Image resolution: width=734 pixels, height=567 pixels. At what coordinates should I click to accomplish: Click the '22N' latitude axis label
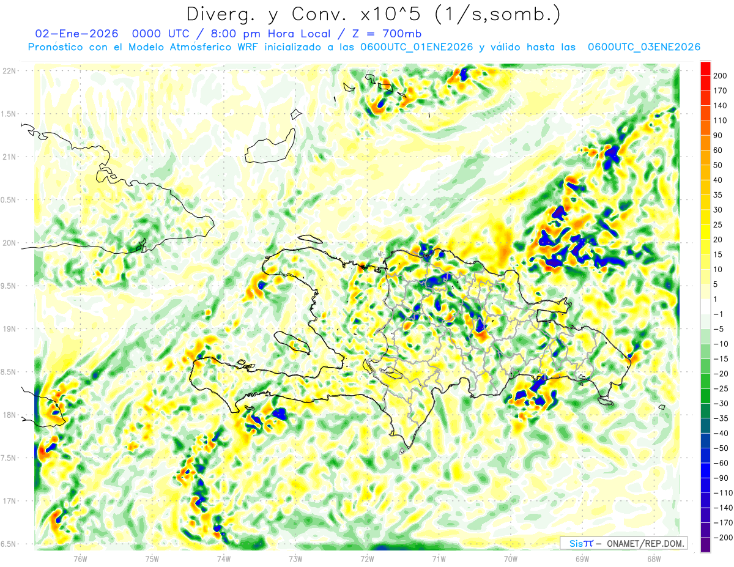[x=9, y=70]
